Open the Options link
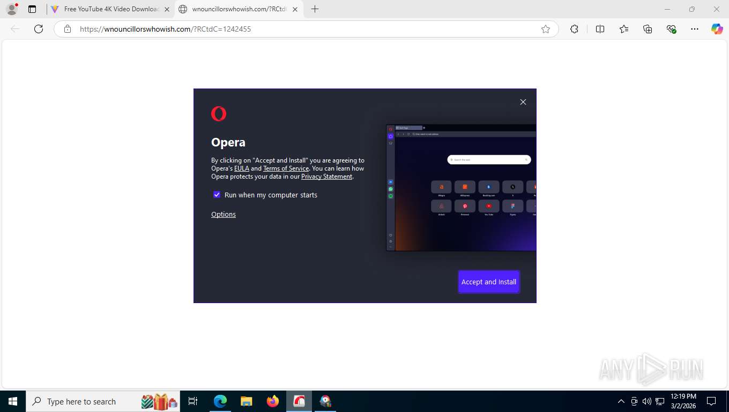Image resolution: width=729 pixels, height=412 pixels. (224, 214)
